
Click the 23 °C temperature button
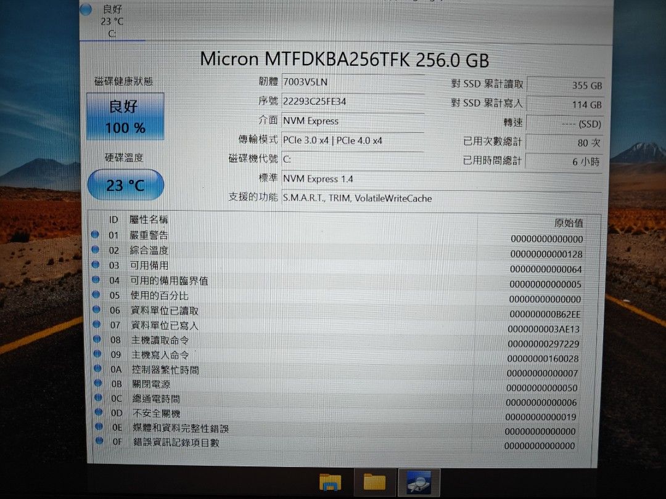[125, 184]
